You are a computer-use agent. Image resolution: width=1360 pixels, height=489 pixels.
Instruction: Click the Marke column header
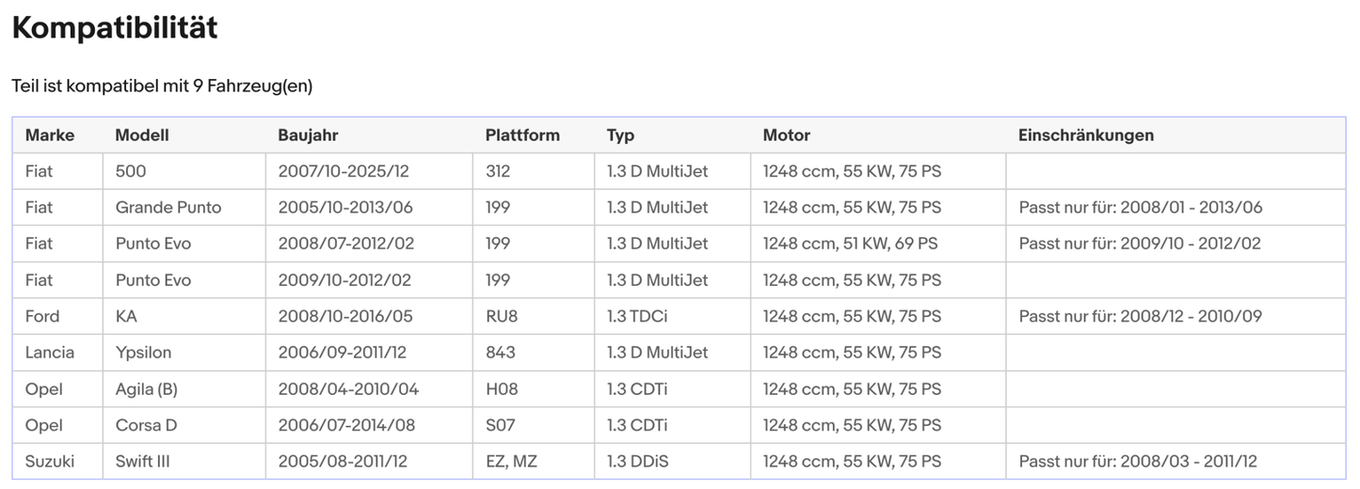tap(50, 135)
